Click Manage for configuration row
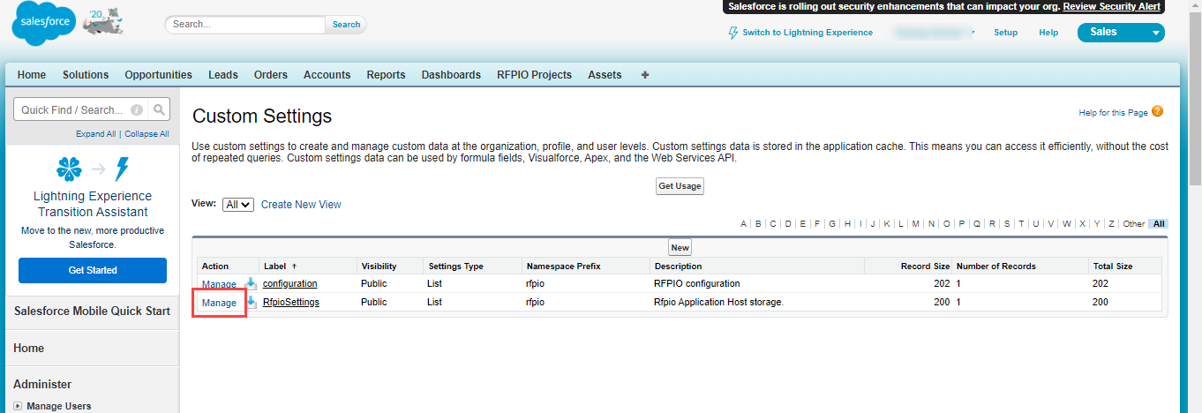 219,284
